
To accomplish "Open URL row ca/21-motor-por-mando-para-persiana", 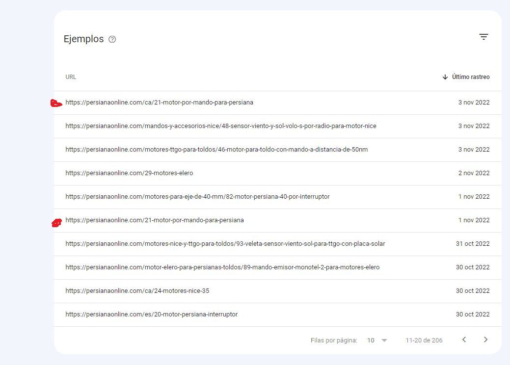I will pos(278,103).
